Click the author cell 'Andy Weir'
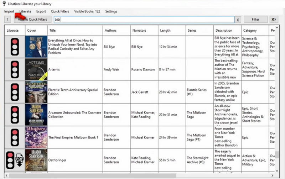 tap(116, 69)
